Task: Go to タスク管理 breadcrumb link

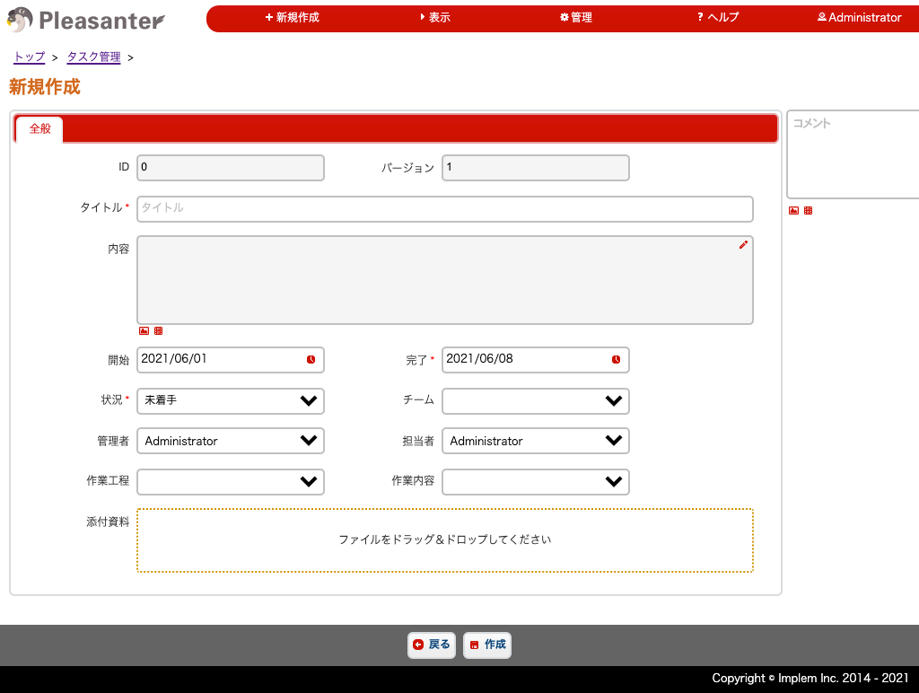Action: point(93,57)
